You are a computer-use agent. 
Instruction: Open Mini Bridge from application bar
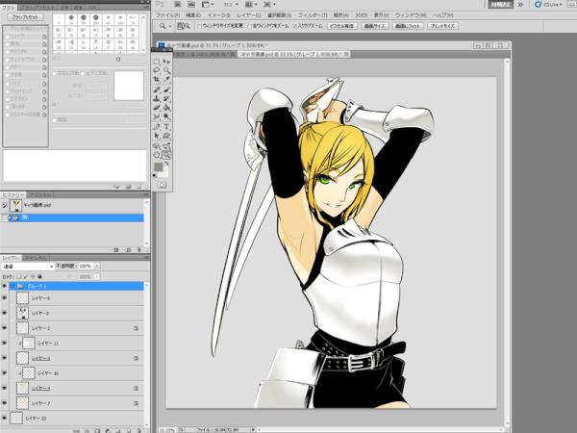point(191,5)
